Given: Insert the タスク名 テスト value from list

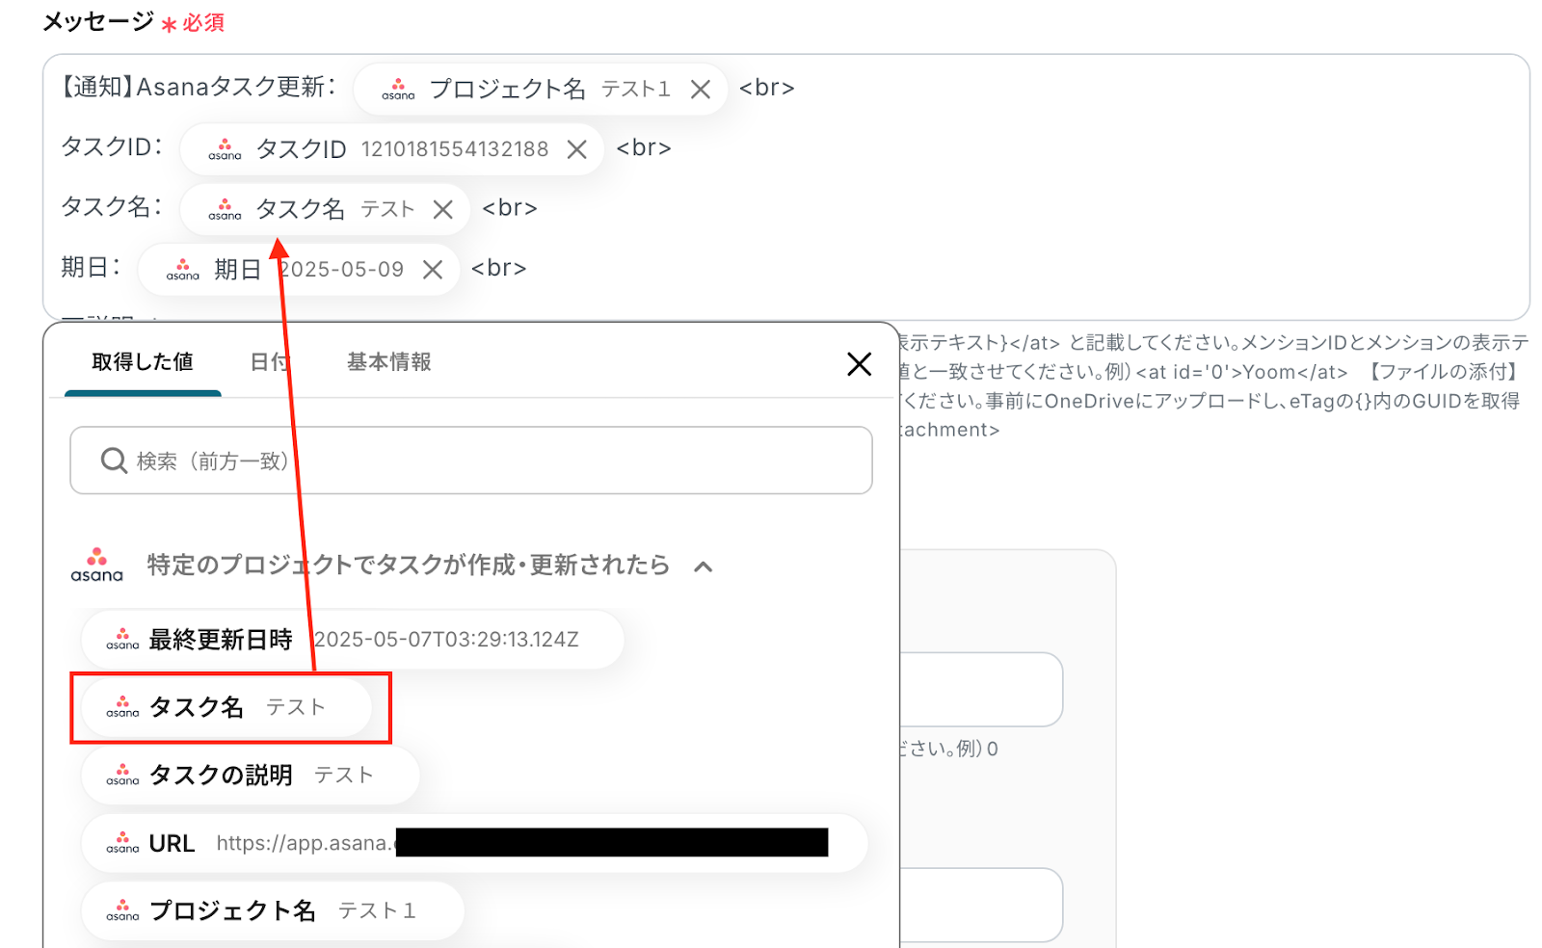Looking at the screenshot, I should coord(226,708).
